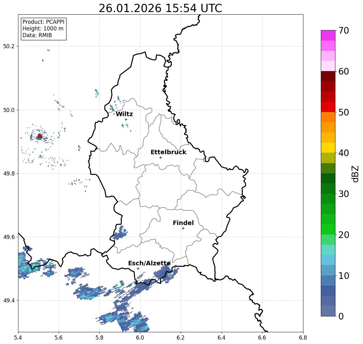Click the dark red swatch below 60 dBZ

328,76
